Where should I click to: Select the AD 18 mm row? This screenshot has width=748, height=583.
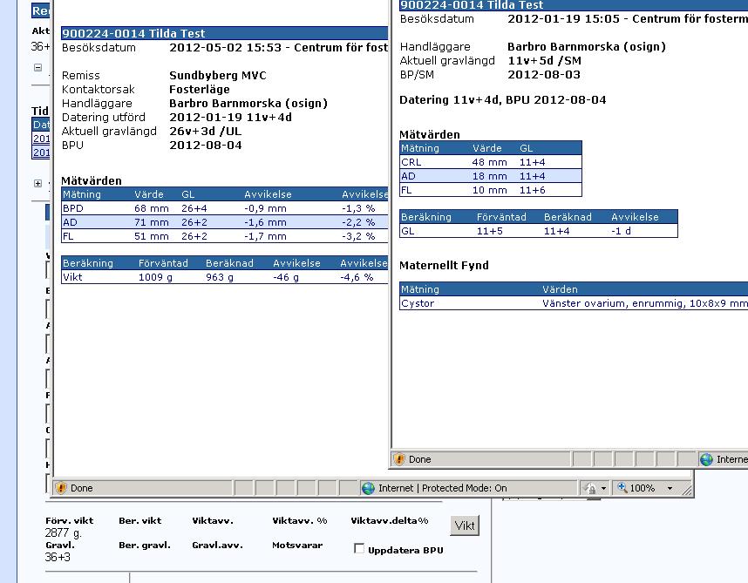491,176
